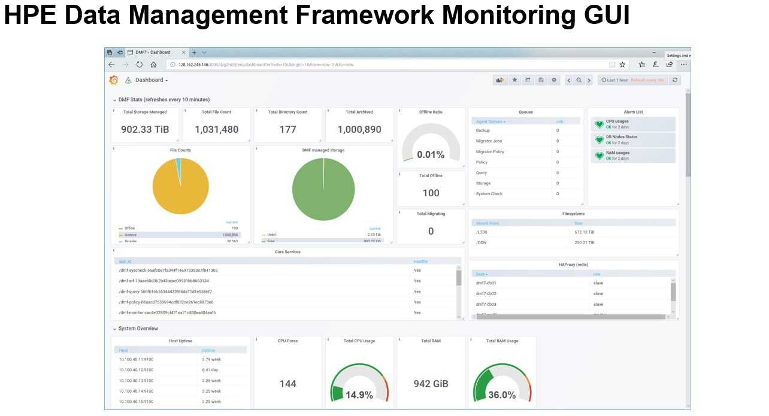
Task: Click Queues panel title
Action: click(526, 112)
